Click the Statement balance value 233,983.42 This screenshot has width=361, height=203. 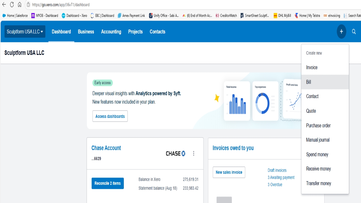191,188
